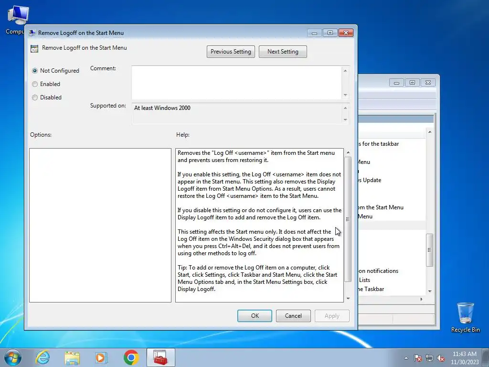
Task: Confirm with the OK button
Action: point(255,316)
